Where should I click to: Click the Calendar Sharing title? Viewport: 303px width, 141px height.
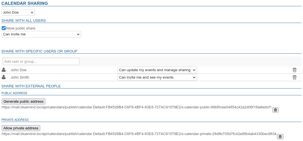tap(25, 3)
